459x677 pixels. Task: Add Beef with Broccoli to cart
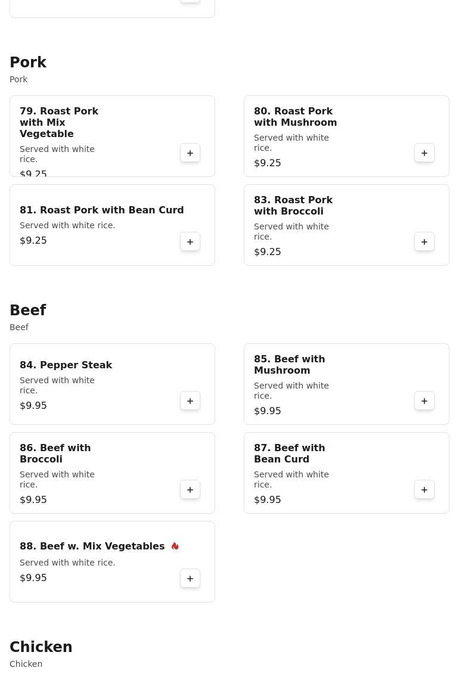[x=190, y=490]
